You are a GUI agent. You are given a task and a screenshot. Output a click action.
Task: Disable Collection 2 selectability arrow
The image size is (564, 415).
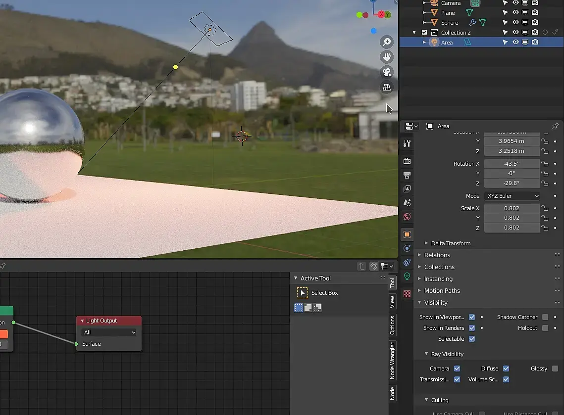505,32
